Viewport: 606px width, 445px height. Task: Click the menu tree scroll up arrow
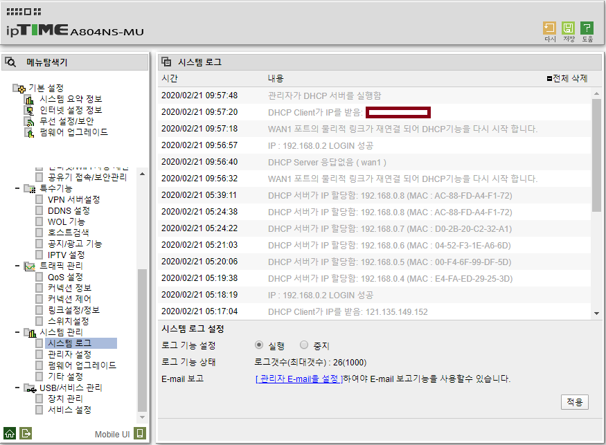coord(142,174)
